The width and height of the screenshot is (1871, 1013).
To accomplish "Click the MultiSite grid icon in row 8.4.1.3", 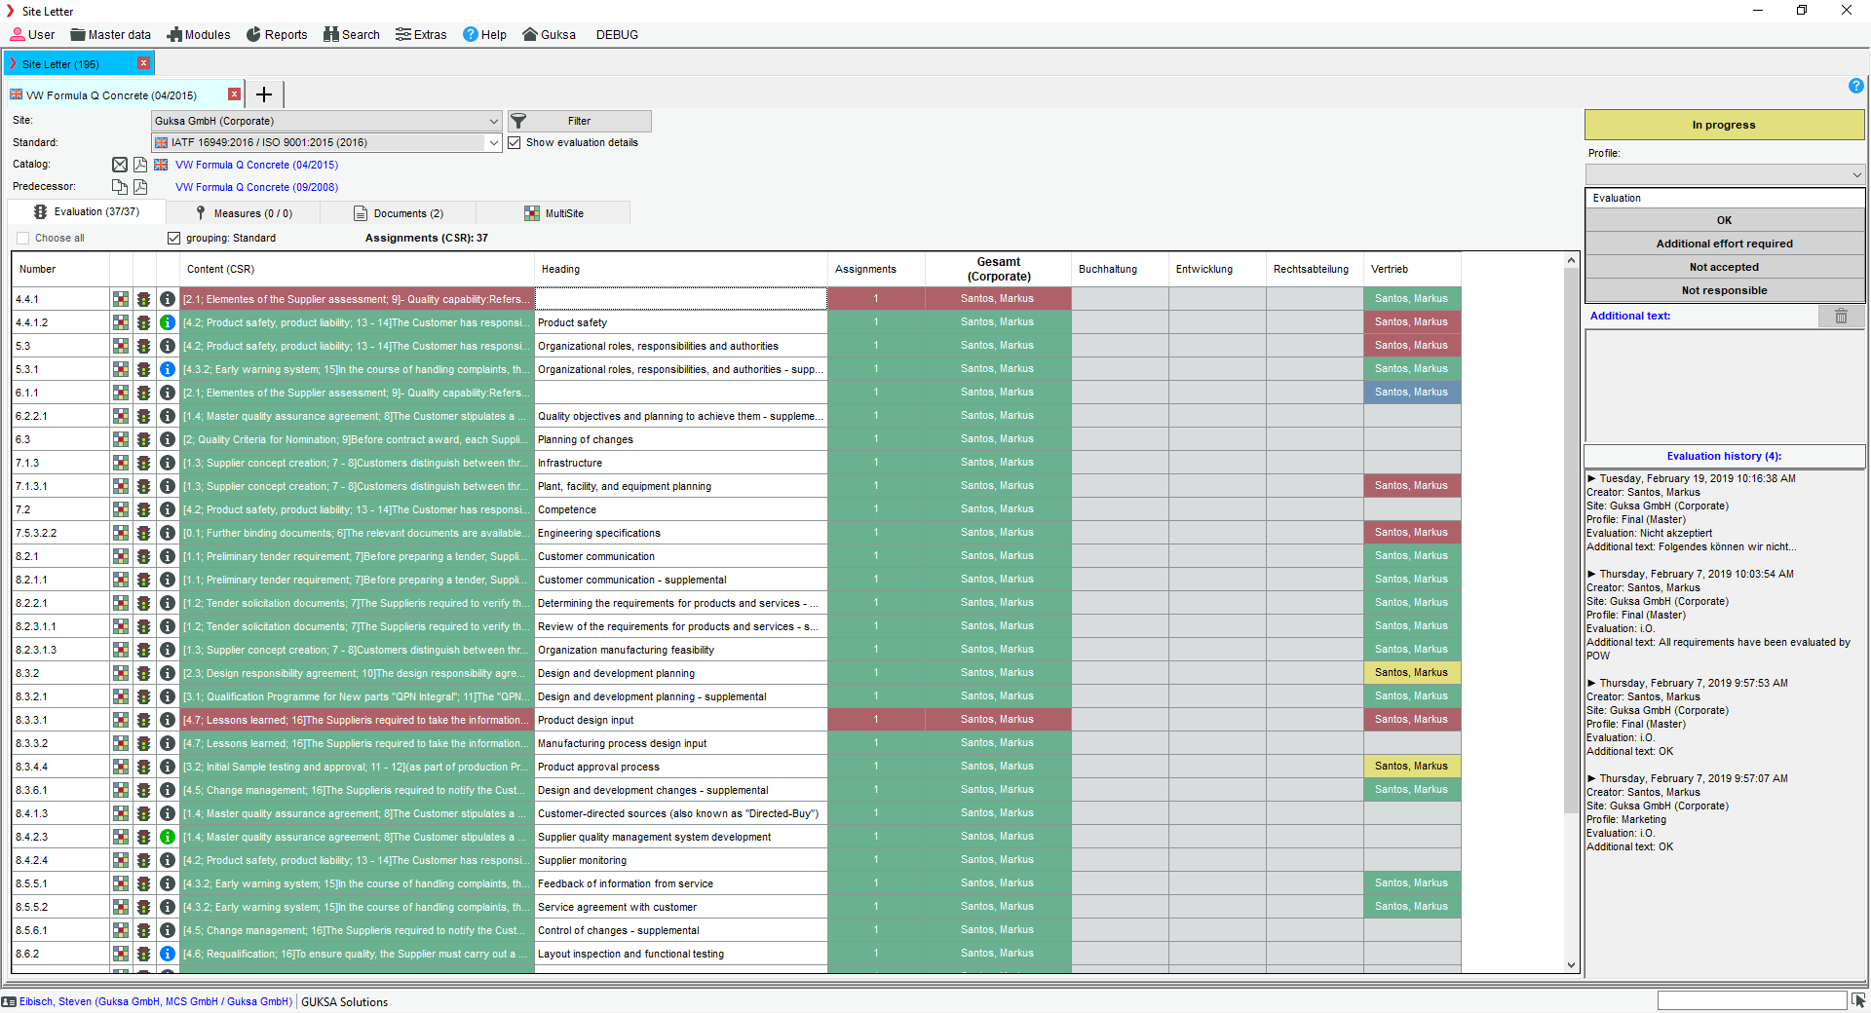I will pos(121,813).
